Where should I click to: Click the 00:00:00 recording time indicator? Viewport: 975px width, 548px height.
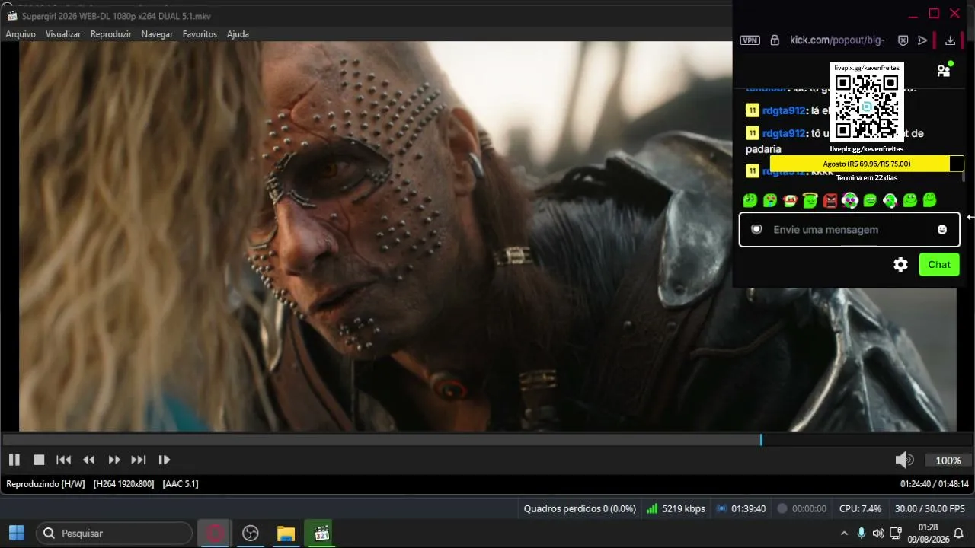(801, 508)
